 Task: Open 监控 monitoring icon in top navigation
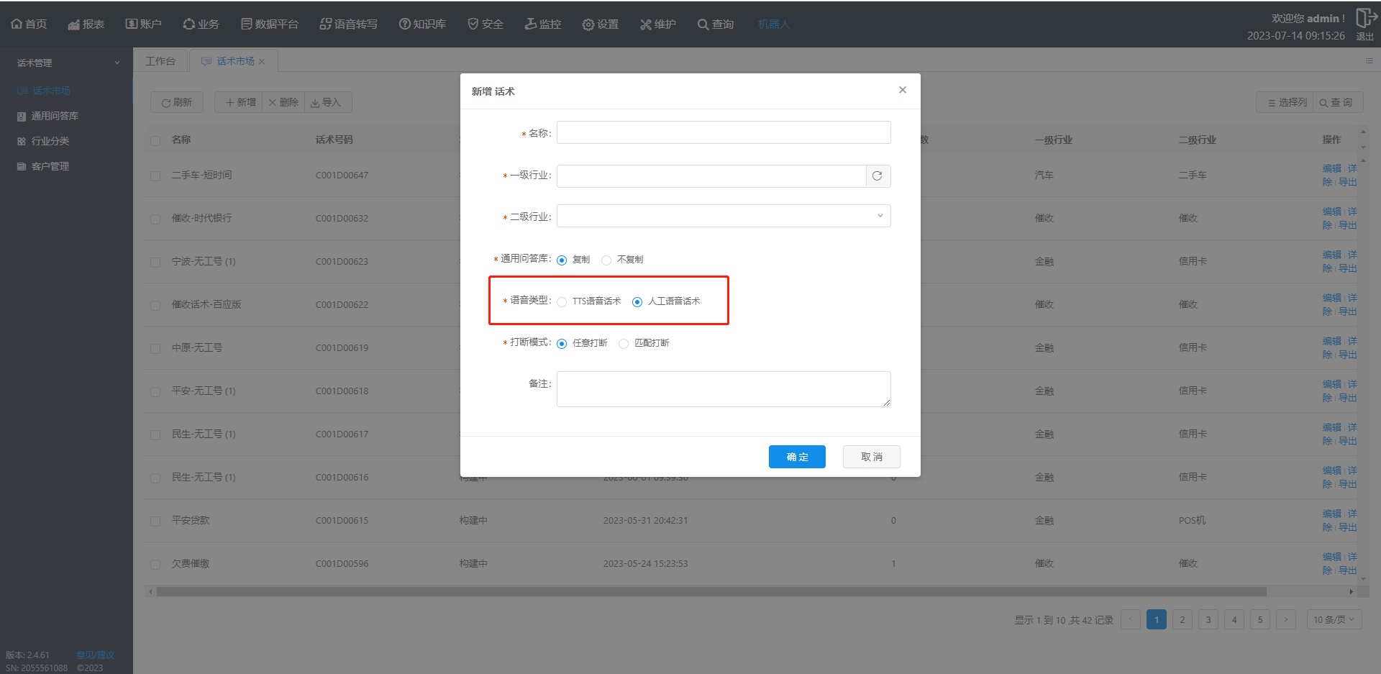click(531, 24)
